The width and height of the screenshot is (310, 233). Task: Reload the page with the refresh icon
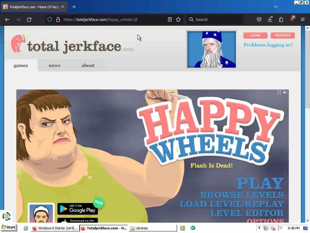tap(29, 20)
